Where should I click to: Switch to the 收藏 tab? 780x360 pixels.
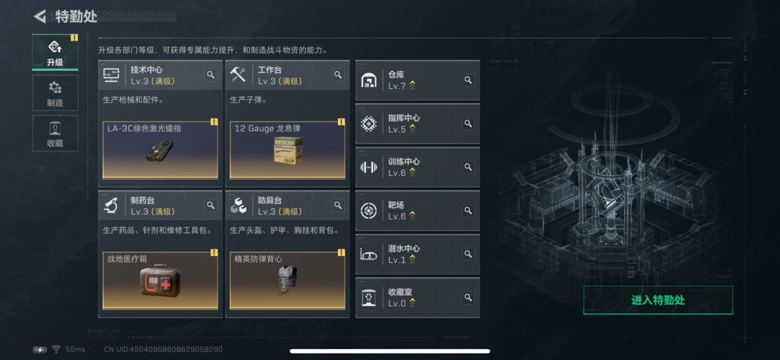point(55,133)
